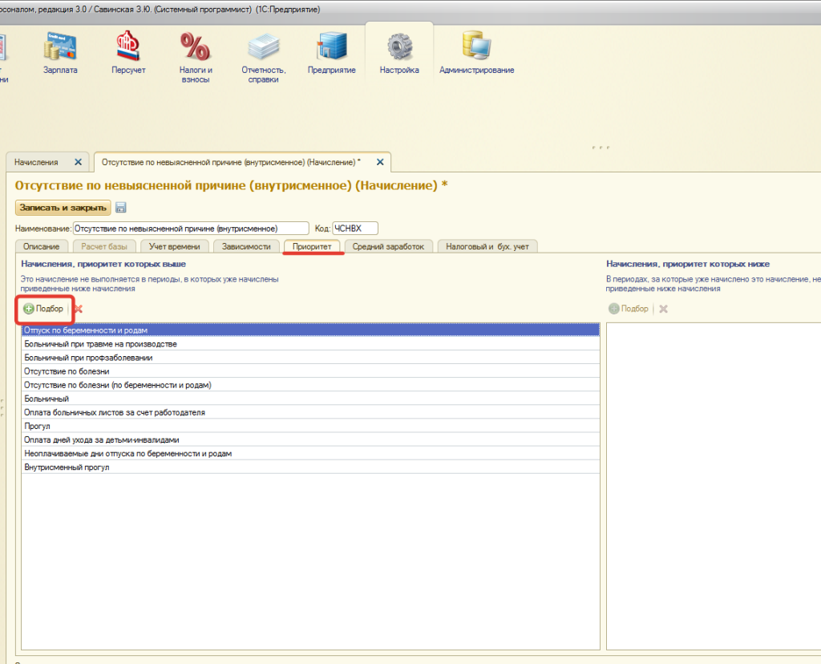Image resolution: width=821 pixels, height=664 pixels.
Task: Select row Отсутствие по болезни (по беременности и родам)
Action: pyautogui.click(x=310, y=385)
